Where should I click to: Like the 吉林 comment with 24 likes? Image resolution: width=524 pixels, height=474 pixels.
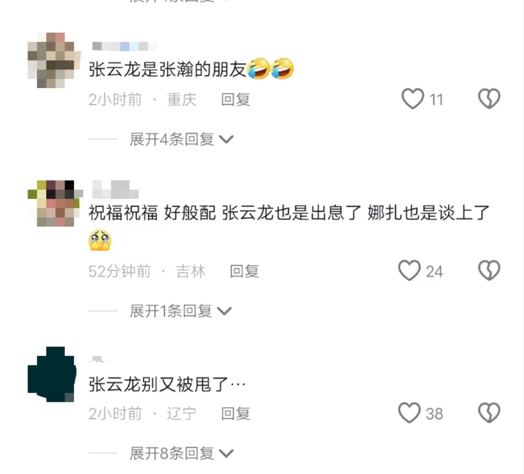point(409,271)
